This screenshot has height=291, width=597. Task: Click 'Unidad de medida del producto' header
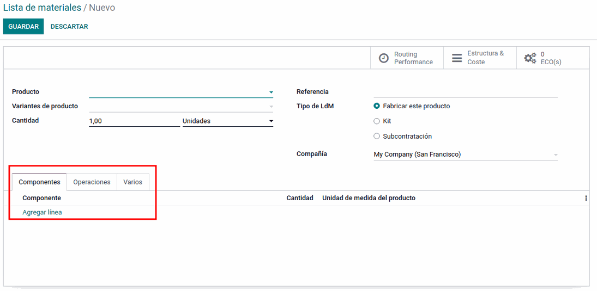pos(369,198)
